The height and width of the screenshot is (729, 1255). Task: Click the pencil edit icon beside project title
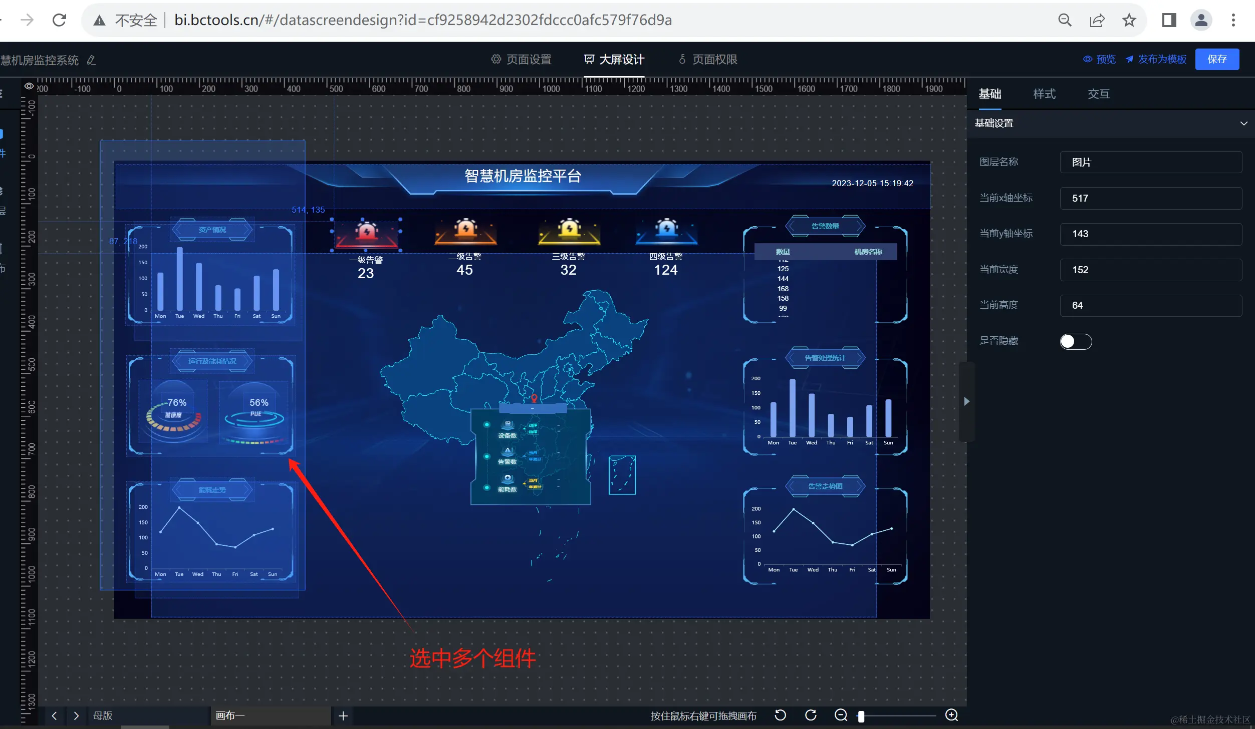(x=91, y=60)
